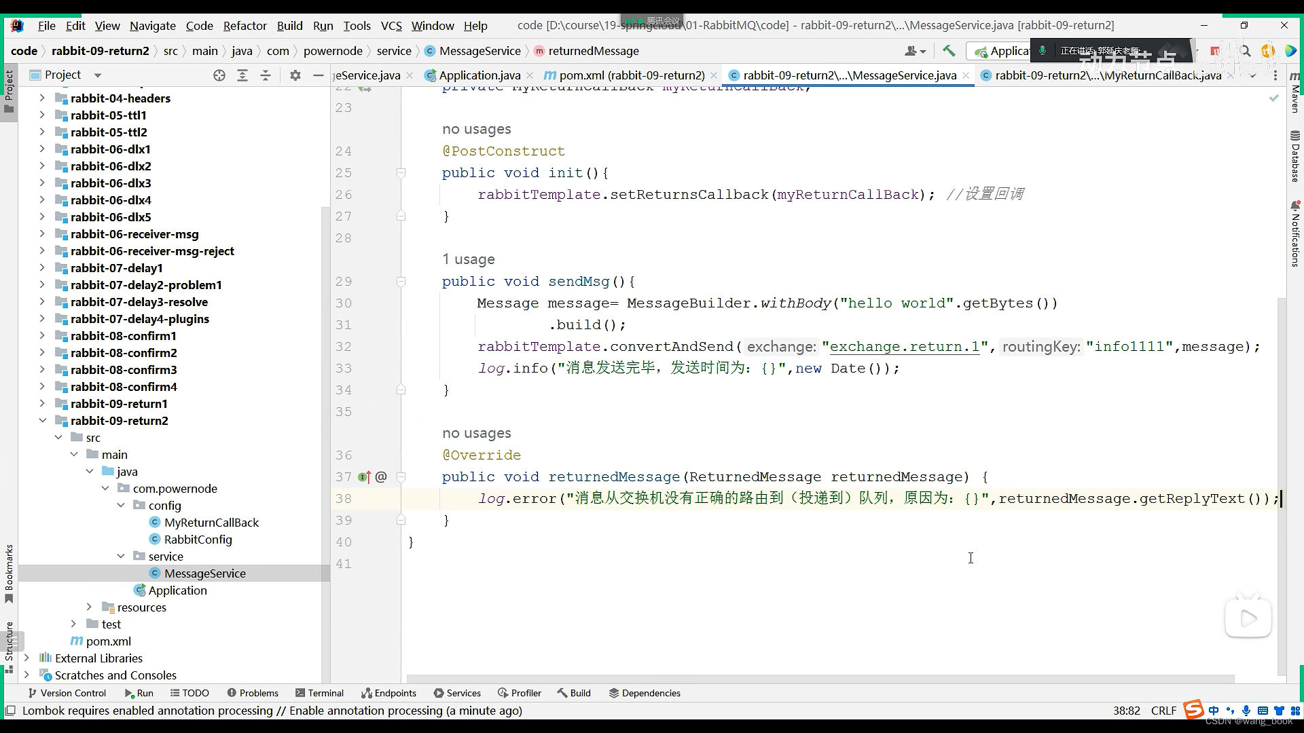Switch to the Application.java tab
The image size is (1304, 733).
click(479, 75)
